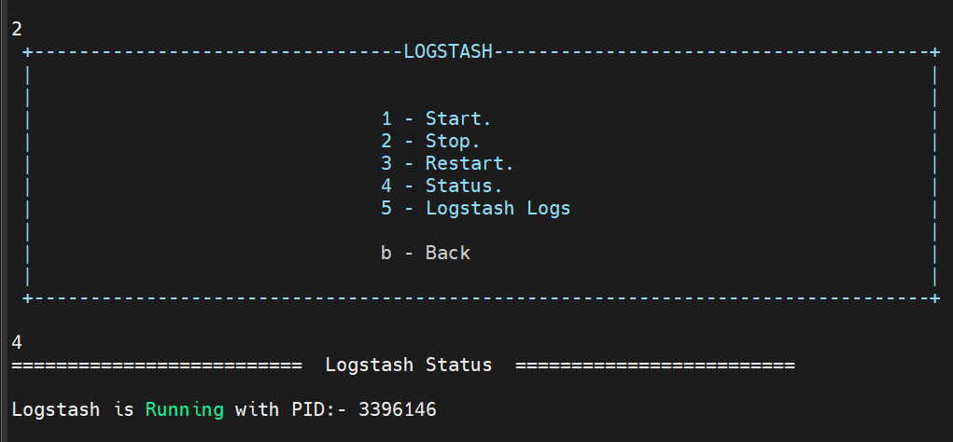This screenshot has width=953, height=442.
Task: Click the typed "2" at the terminal top
Action: (x=17, y=29)
